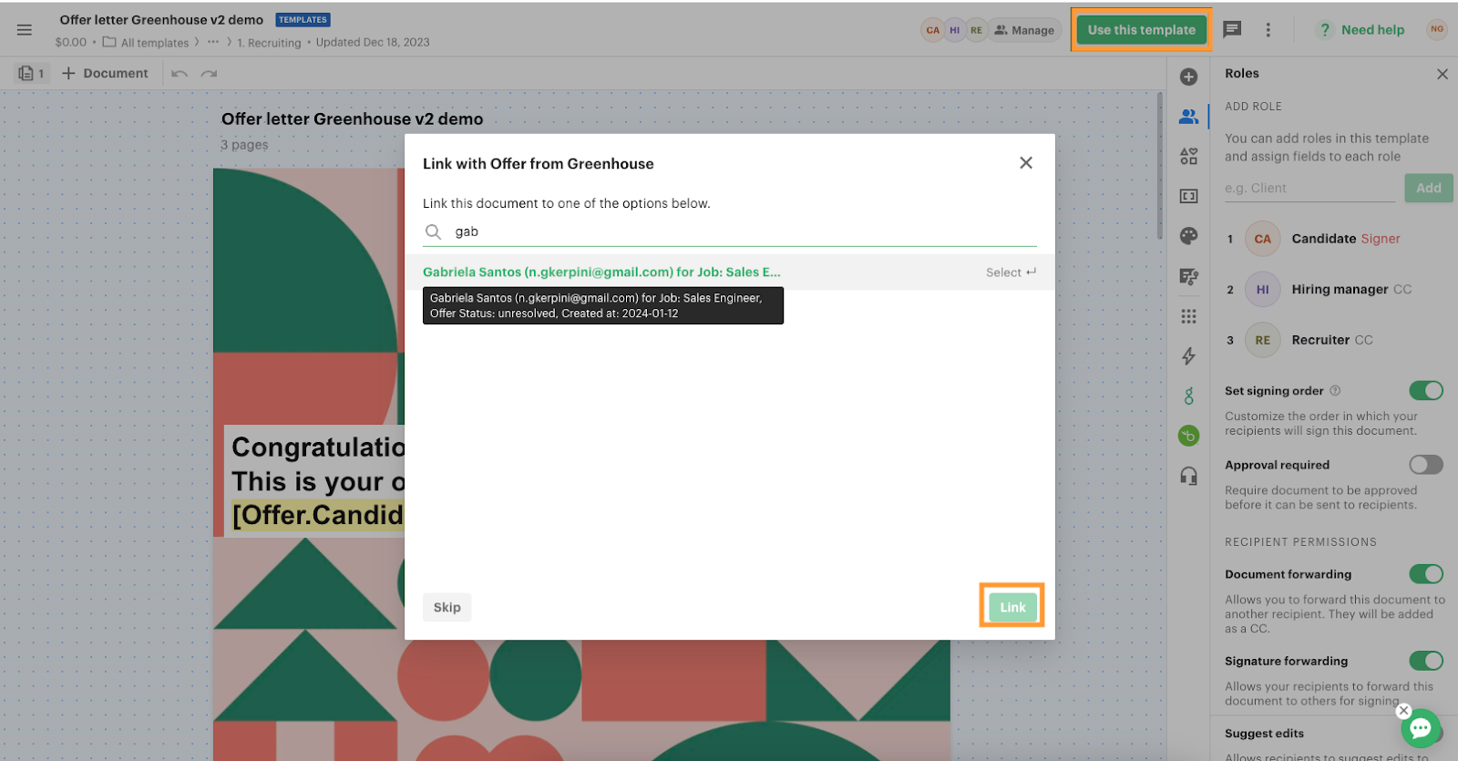Open the headphones support icon in sidebar
The width and height of the screenshot is (1458, 761).
pos(1188,476)
